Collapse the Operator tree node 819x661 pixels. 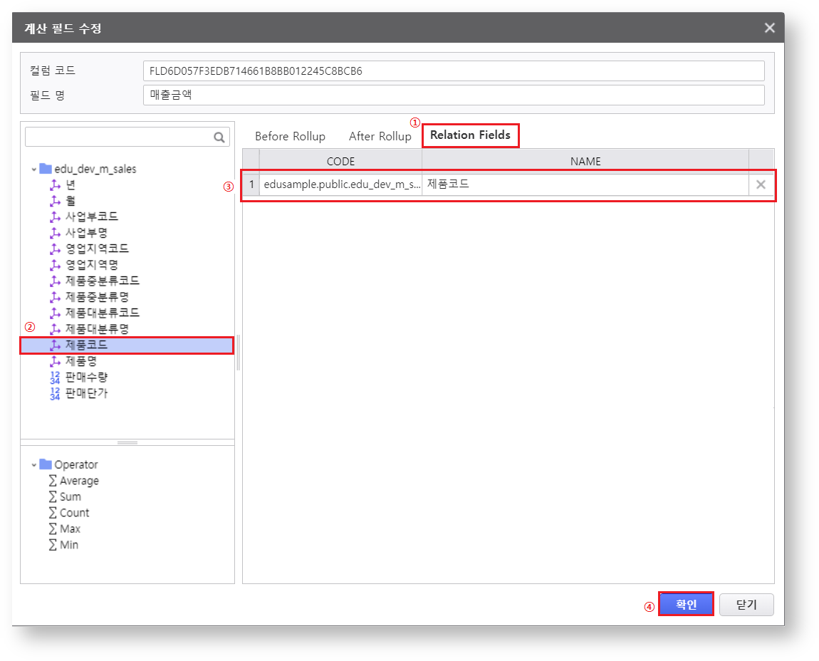click(33, 464)
